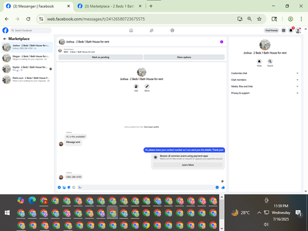Image resolution: width=308 pixels, height=231 pixels.
Task: Click More options button
Action: (184, 57)
